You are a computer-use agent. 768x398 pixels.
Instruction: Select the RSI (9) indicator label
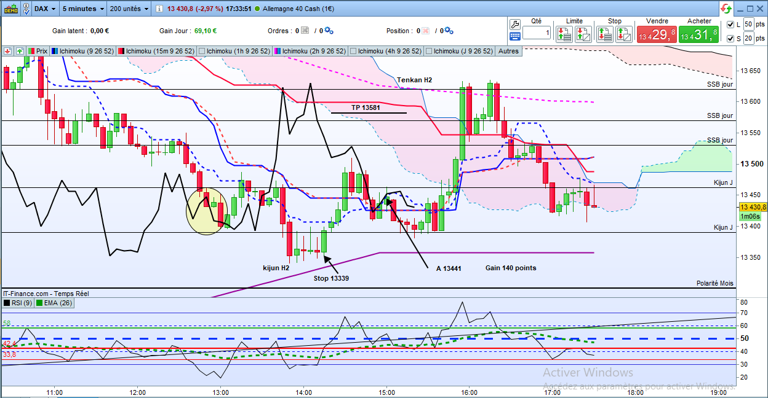(18, 302)
